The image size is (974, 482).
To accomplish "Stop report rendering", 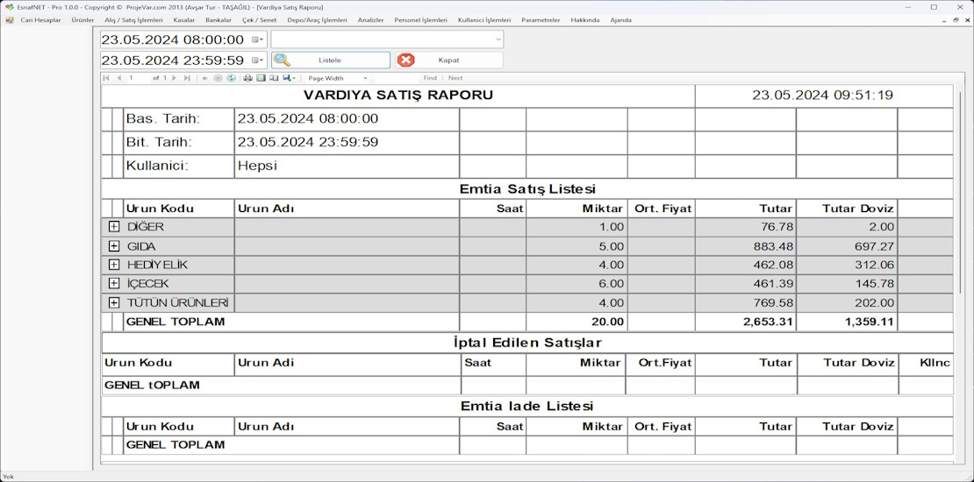I will [x=218, y=78].
